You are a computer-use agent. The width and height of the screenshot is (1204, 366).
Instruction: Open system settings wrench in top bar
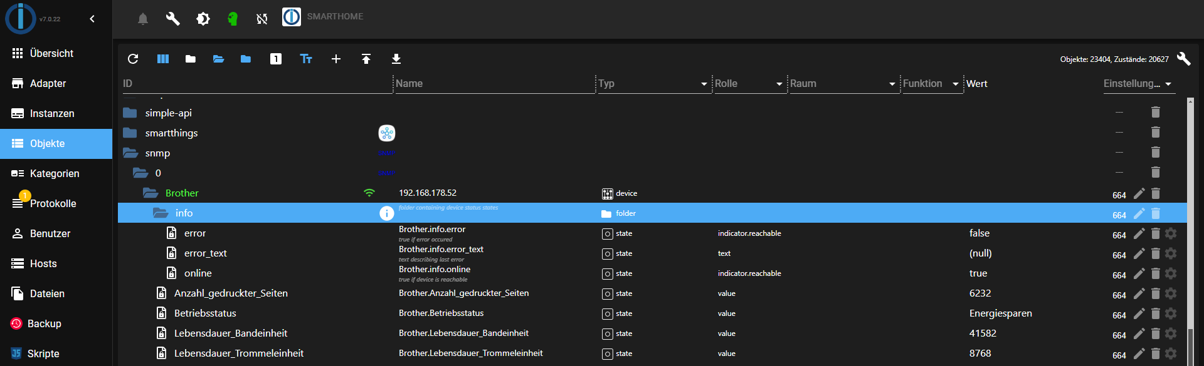click(172, 19)
